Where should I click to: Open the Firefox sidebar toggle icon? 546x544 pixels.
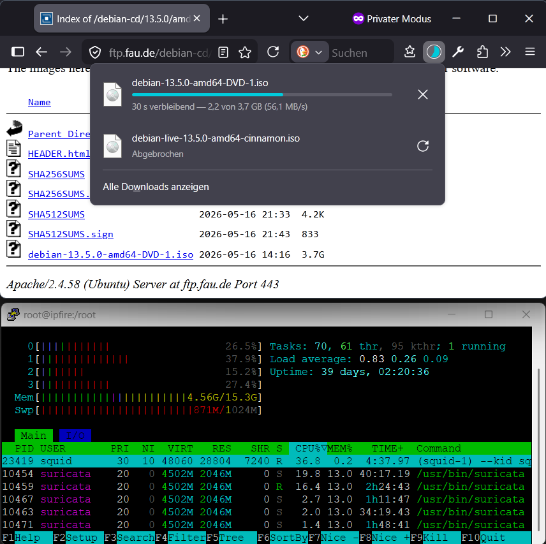coord(18,52)
